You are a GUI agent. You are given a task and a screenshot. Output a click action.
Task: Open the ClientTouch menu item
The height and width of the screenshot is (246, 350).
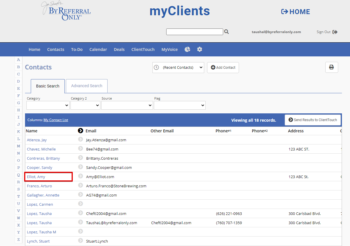(143, 49)
